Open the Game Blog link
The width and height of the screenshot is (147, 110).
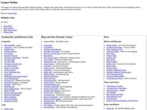8,26
